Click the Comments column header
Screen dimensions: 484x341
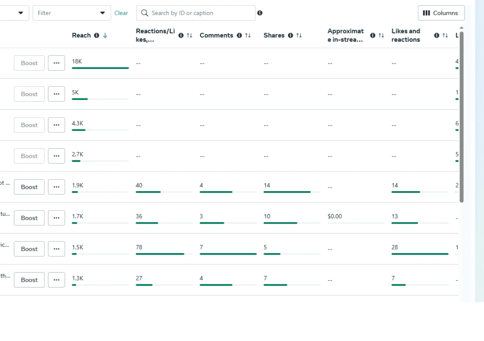[x=216, y=35]
